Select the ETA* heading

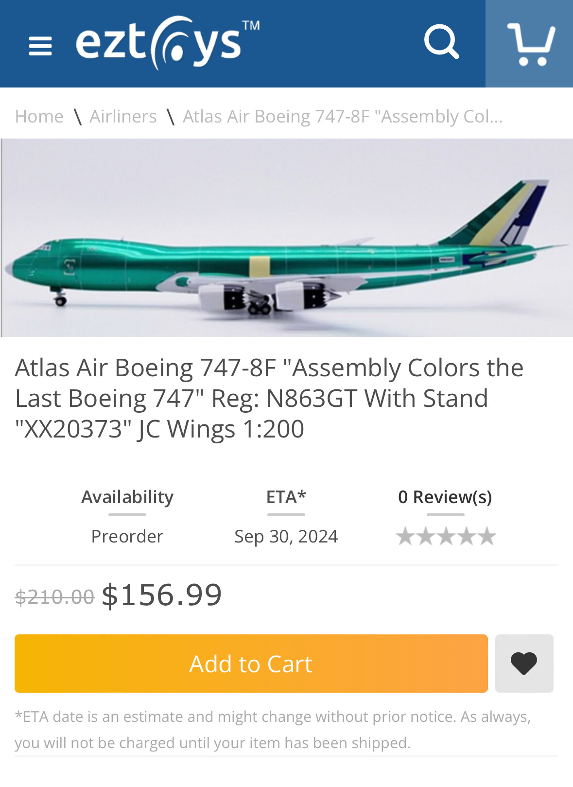(x=286, y=497)
